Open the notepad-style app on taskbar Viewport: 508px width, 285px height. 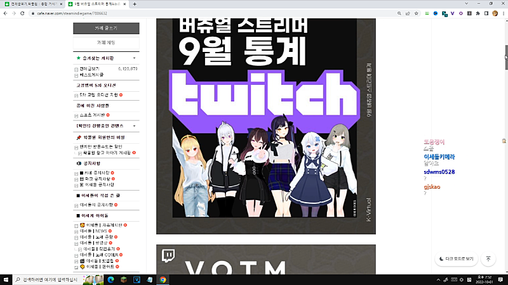[150, 279]
